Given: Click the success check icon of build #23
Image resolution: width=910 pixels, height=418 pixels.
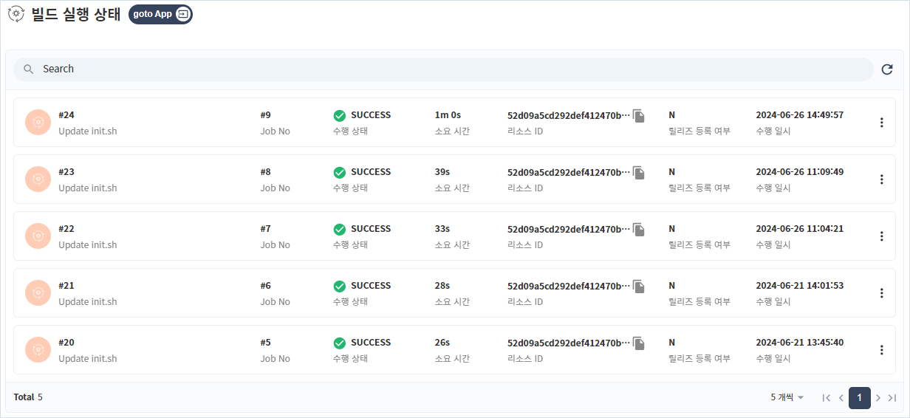Looking at the screenshot, I should 340,172.
